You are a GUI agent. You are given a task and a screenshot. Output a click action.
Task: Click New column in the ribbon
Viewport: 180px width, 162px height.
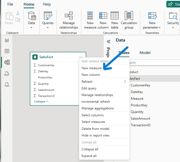coord(103,20)
